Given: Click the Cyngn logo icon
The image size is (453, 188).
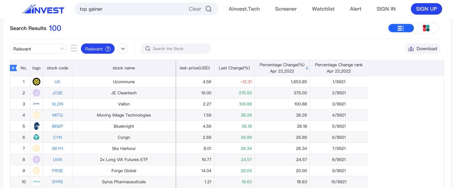Looking at the screenshot, I should click(x=37, y=137).
